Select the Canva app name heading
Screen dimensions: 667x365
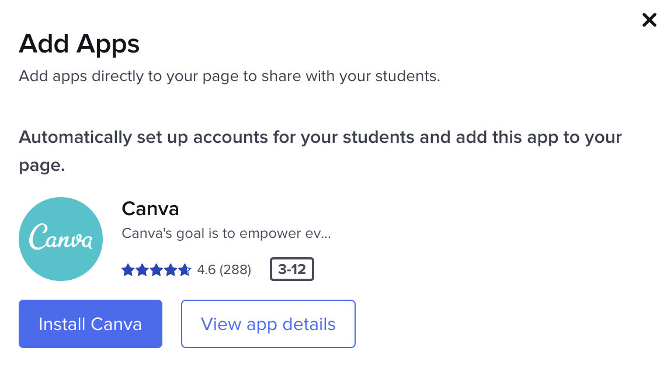click(150, 209)
